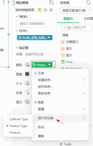This screenshot has width=93, height=146.
Task: Click the swap rows and columns icon
Action: [x=45, y=10]
